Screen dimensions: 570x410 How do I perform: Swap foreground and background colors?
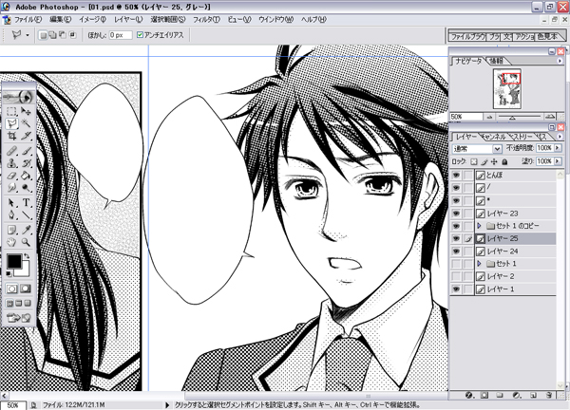click(27, 256)
